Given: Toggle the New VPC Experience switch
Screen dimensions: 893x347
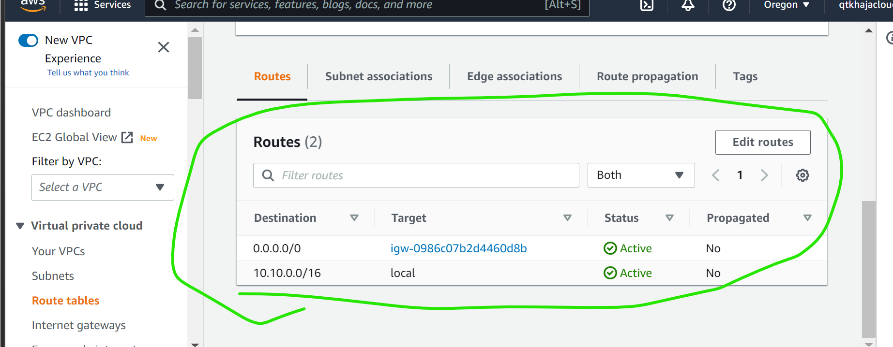Looking at the screenshot, I should point(28,40).
